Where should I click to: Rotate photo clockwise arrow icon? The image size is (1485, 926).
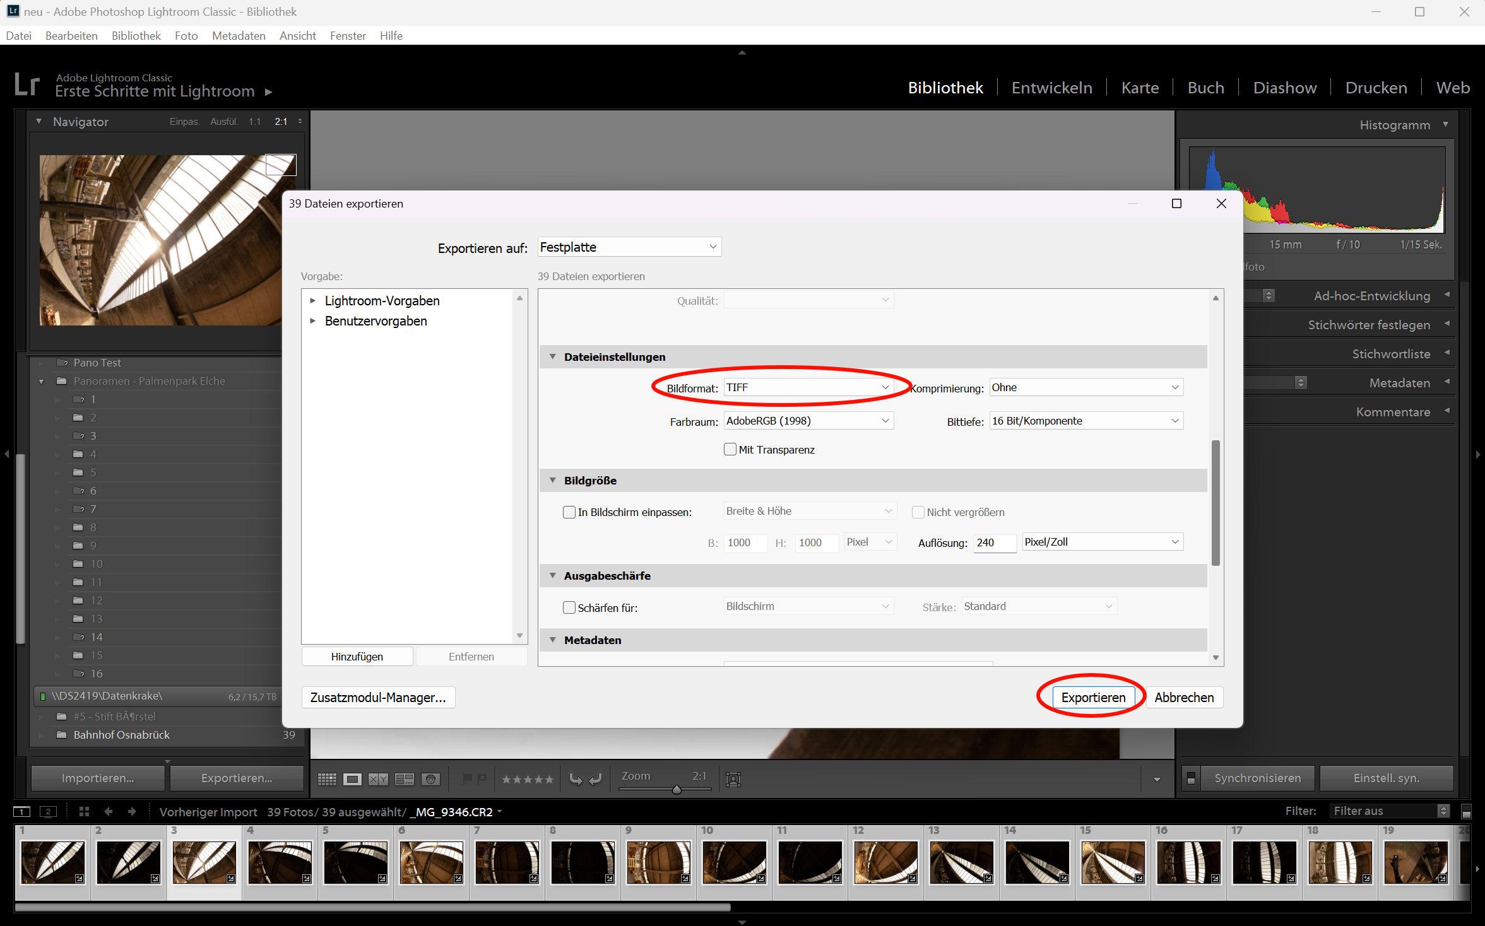point(595,779)
